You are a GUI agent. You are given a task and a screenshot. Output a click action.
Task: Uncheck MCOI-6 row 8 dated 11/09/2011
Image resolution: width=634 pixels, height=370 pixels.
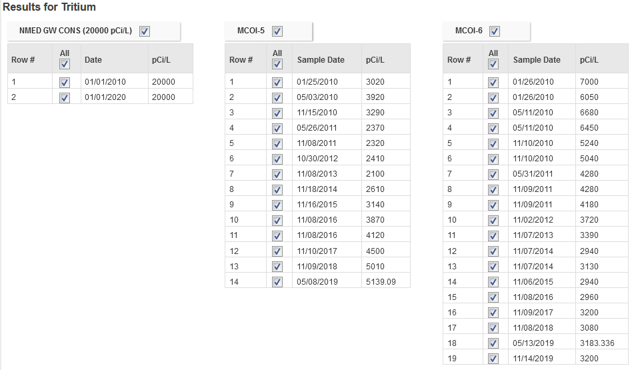click(493, 190)
